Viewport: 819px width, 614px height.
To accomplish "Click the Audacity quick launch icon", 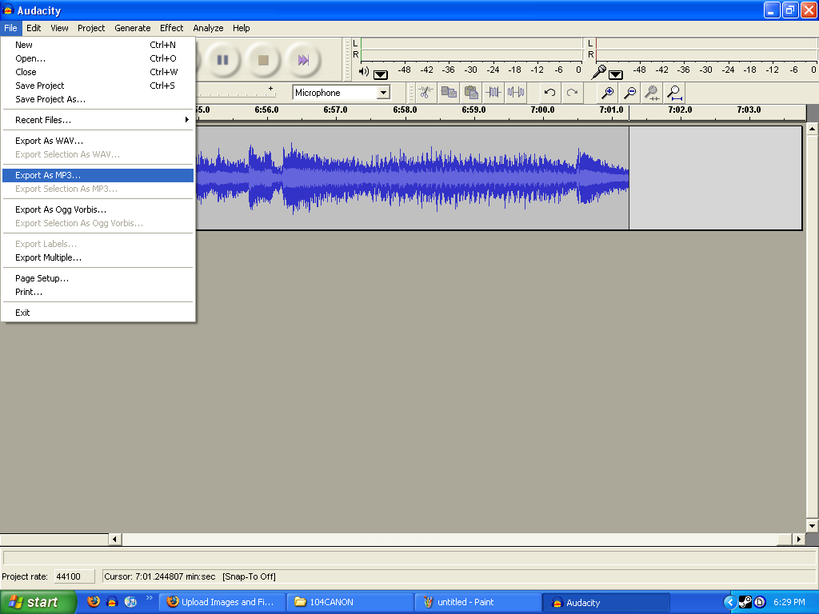I will point(112,601).
